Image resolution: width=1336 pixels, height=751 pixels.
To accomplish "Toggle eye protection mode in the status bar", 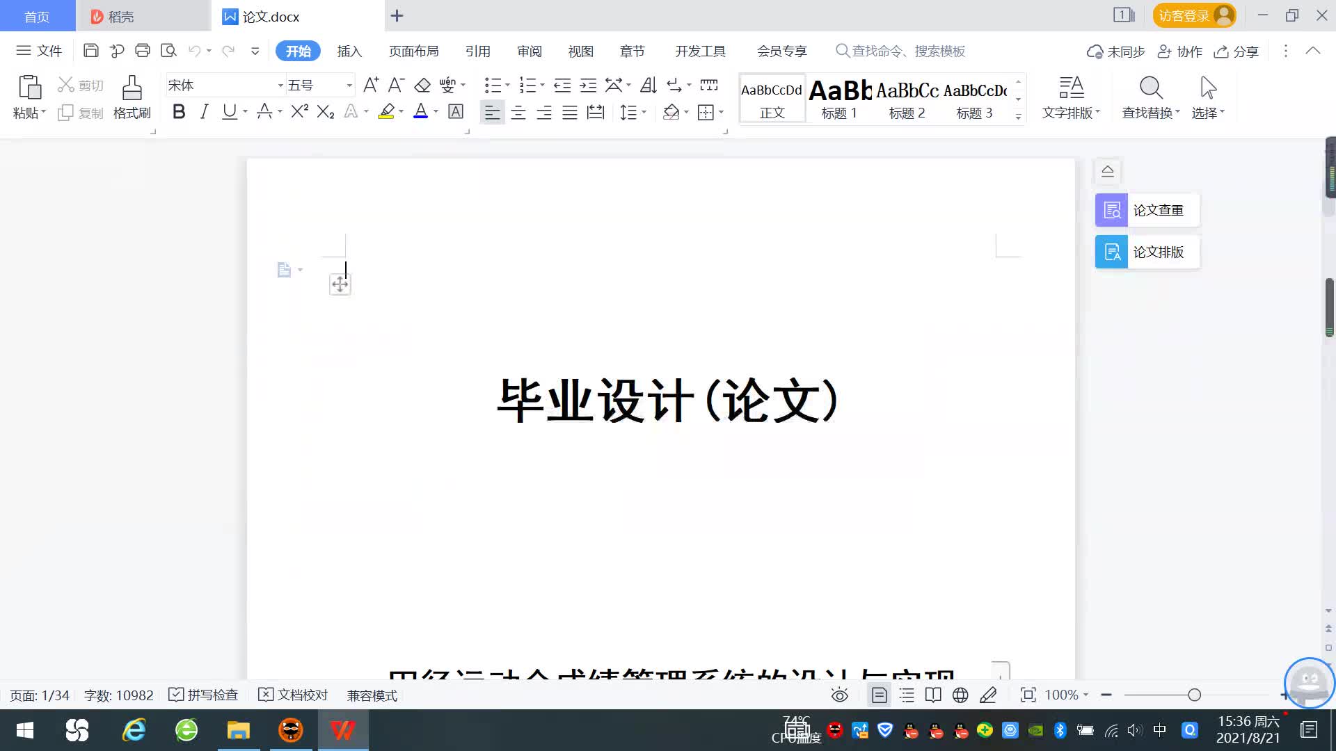I will [840, 695].
